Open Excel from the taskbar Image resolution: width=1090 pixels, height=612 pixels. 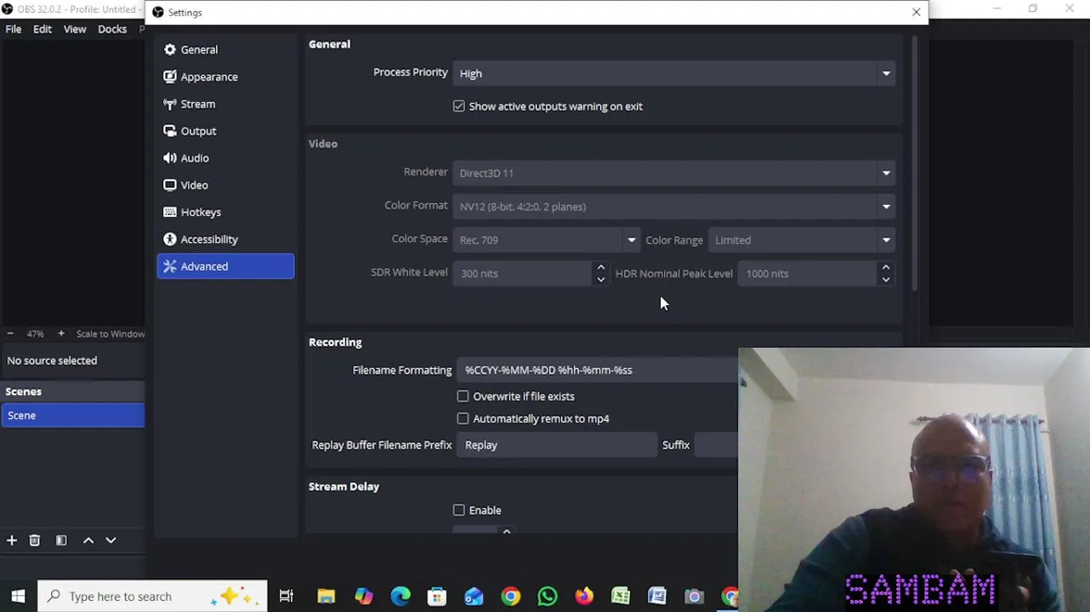point(621,596)
